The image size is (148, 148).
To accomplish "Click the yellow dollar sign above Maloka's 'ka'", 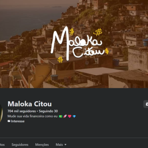I will [98, 32].
